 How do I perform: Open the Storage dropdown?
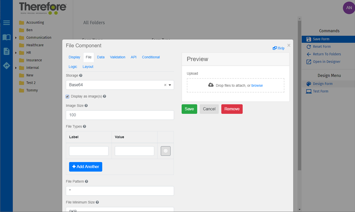[170, 85]
